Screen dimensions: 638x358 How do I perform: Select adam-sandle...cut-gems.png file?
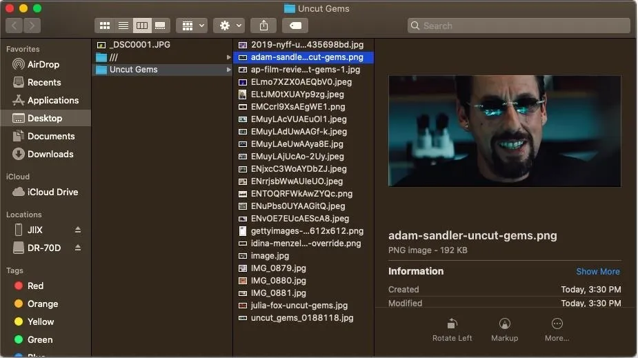click(304, 57)
